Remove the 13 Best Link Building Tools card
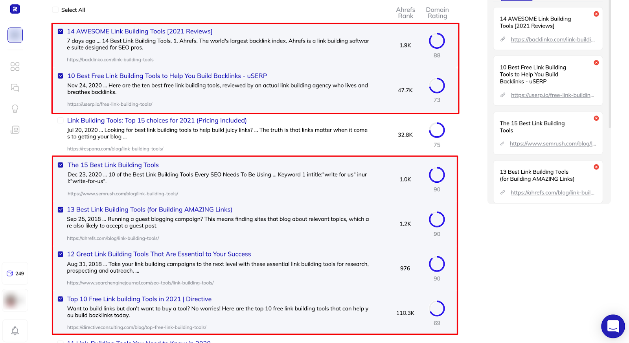This screenshot has height=343, width=629. [596, 167]
